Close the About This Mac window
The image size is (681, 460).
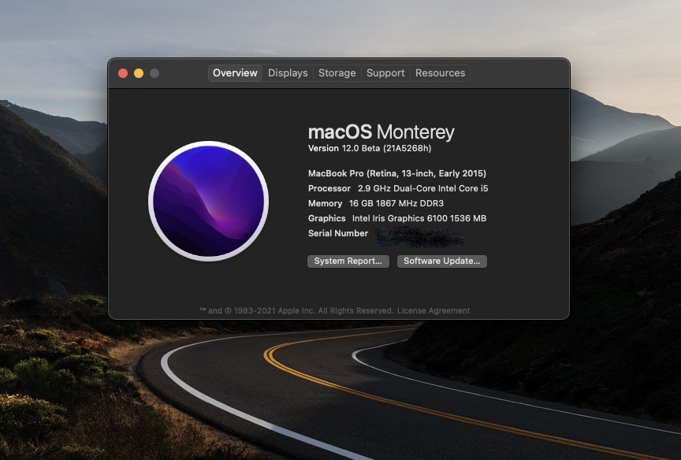[x=123, y=73]
